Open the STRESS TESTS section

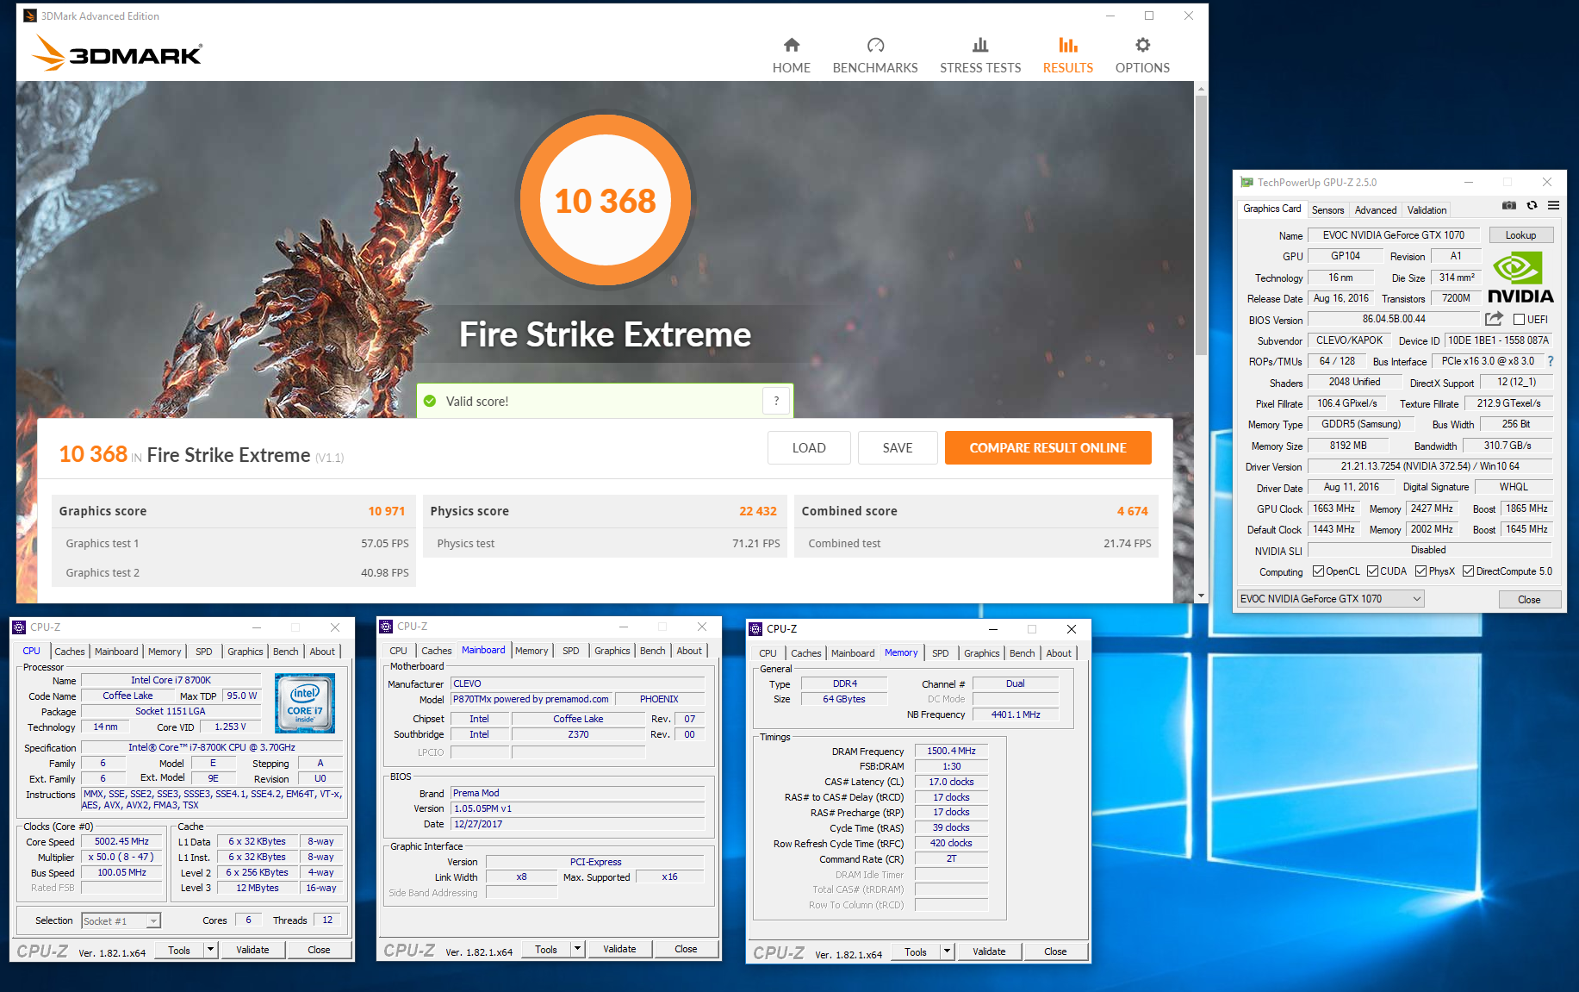tap(980, 56)
